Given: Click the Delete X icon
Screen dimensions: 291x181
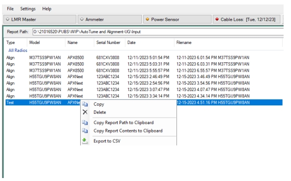Looking at the screenshot, I should pos(85,112).
